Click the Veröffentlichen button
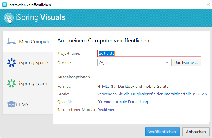Screen dimensions: 212x138 (162, 132)
